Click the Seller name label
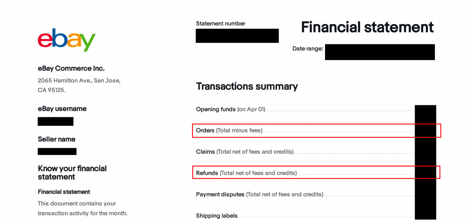The width and height of the screenshot is (470, 222). [56, 139]
